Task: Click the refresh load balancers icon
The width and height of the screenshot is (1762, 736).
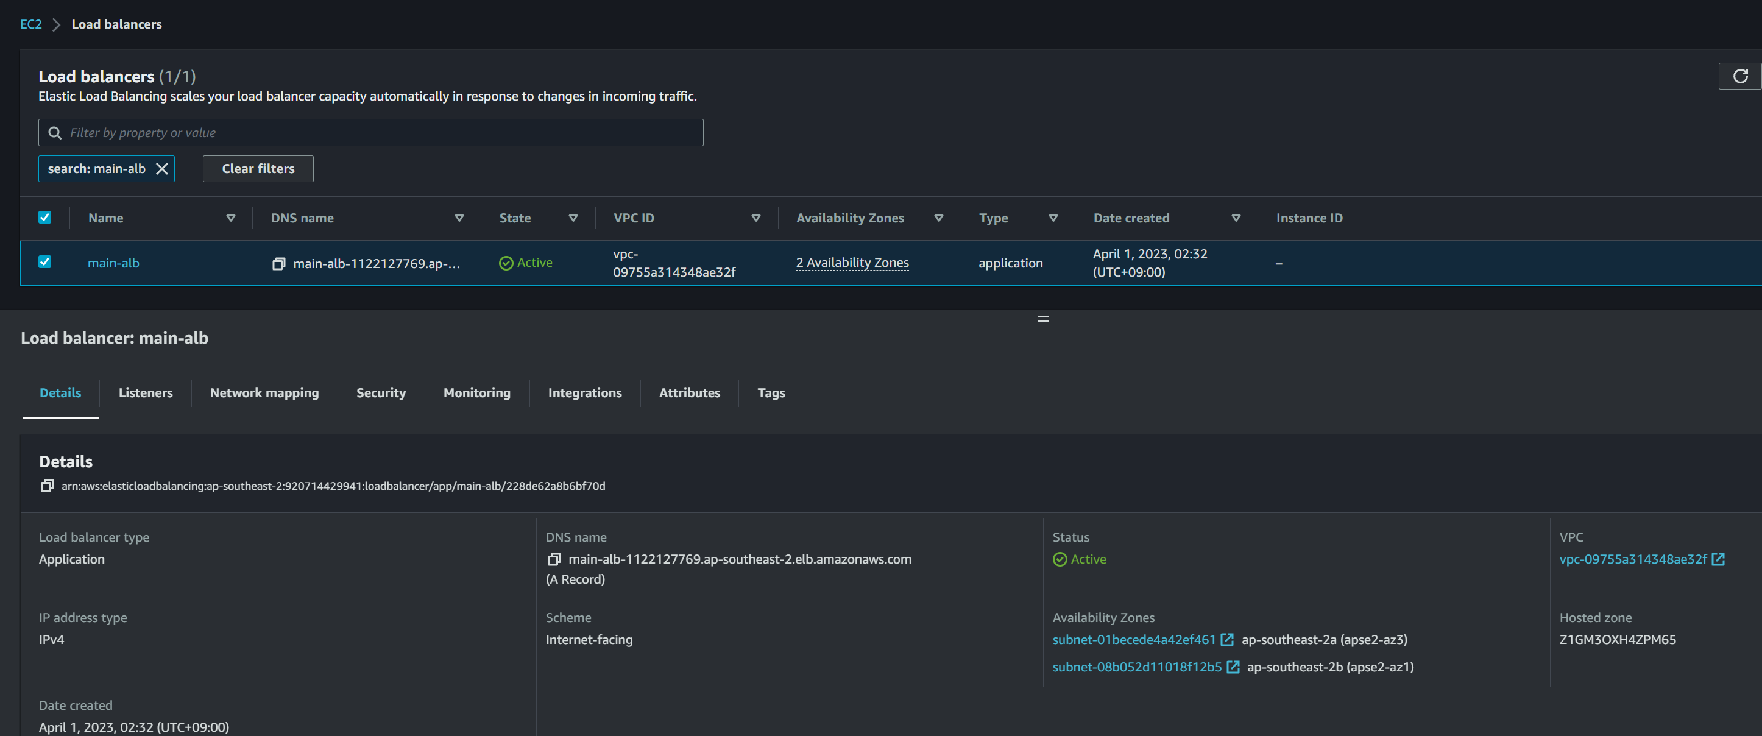Action: click(x=1739, y=76)
